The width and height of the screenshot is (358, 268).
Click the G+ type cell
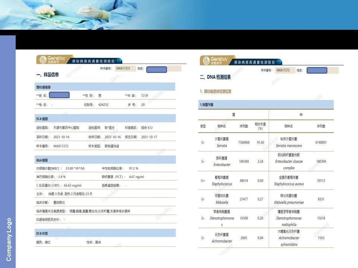click(x=203, y=181)
